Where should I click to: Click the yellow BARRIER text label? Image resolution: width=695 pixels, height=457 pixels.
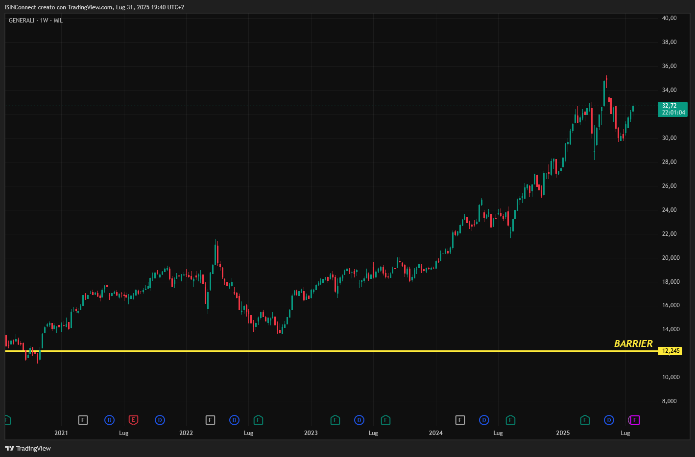click(633, 343)
